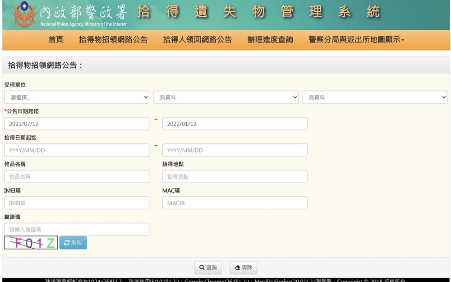Open the 請選擇 受理單位 dropdown
This screenshot has width=451, height=282.
(77, 97)
